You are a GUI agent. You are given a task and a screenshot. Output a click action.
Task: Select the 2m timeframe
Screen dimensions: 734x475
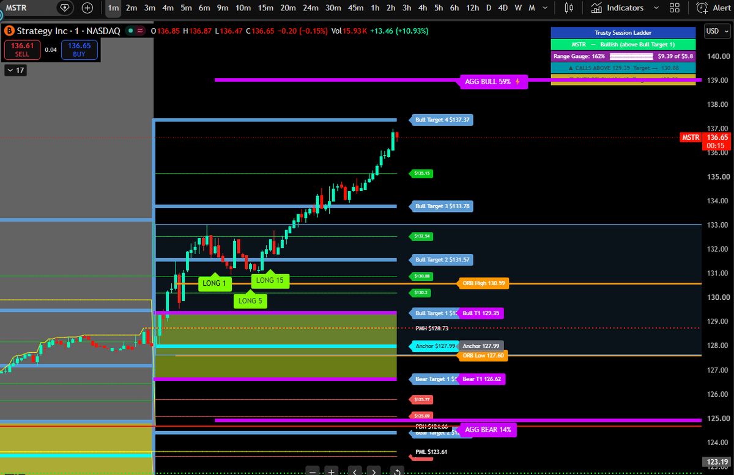click(132, 8)
